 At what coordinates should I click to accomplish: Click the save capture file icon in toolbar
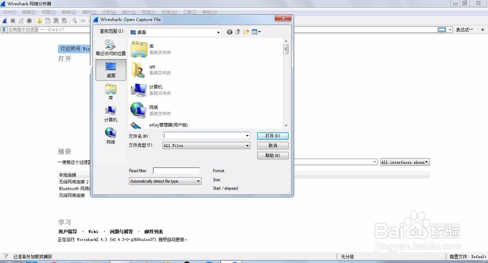click(x=48, y=21)
